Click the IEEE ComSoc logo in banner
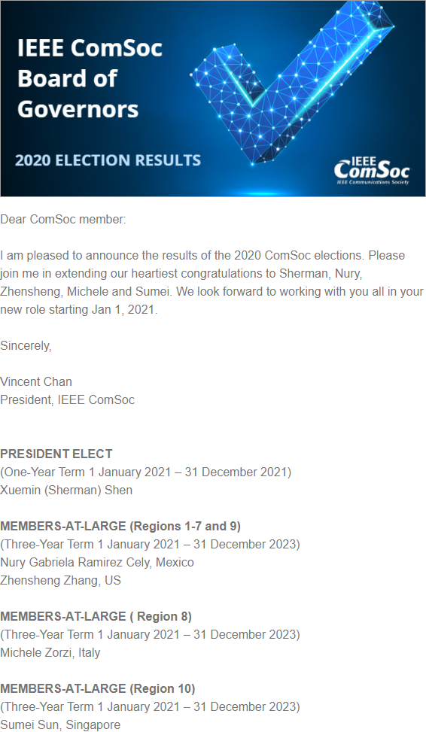426x732 pixels. click(373, 171)
